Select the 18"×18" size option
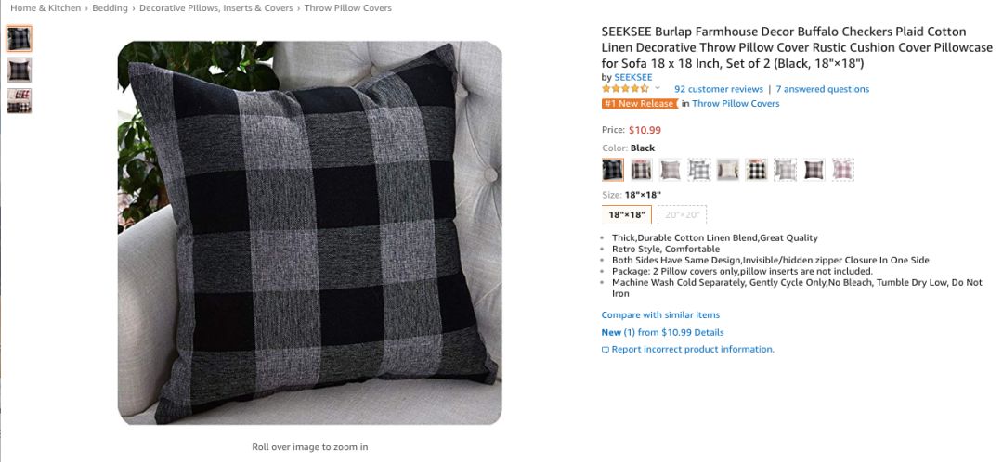This screenshot has width=1003, height=462. (x=627, y=214)
